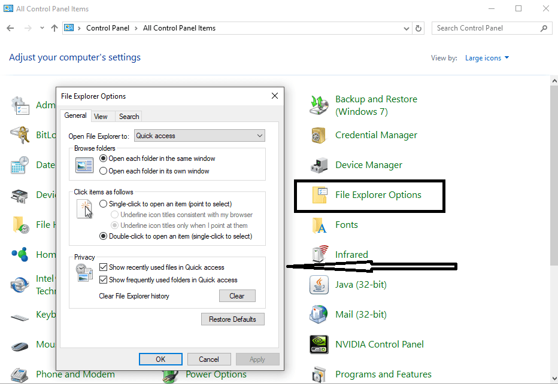Open the Backup and Restore icon
The height and width of the screenshot is (384, 558).
point(319,105)
